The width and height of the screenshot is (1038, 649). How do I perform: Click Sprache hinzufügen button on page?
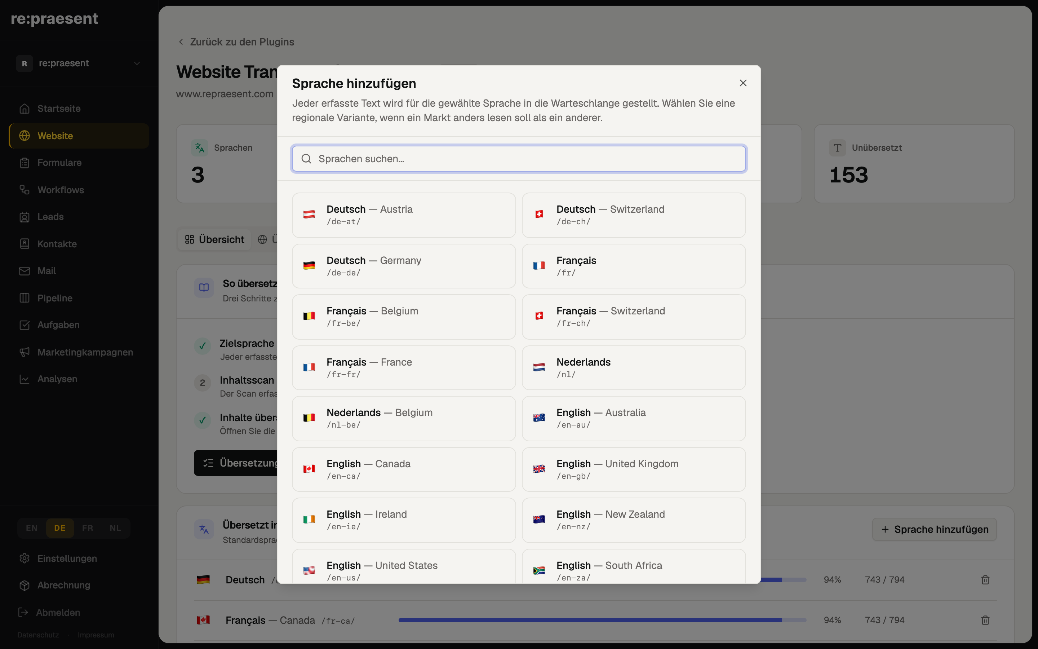point(934,529)
